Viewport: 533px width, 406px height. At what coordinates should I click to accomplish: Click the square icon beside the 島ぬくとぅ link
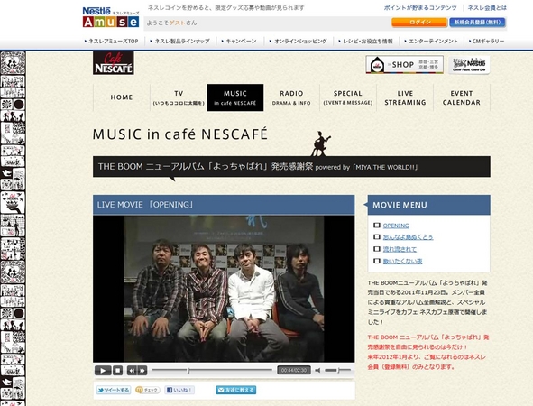376,237
